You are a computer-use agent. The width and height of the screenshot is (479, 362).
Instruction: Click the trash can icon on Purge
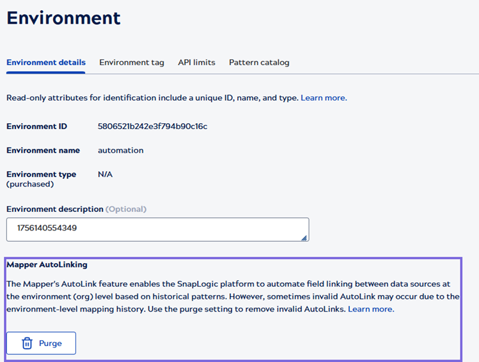[27, 343]
